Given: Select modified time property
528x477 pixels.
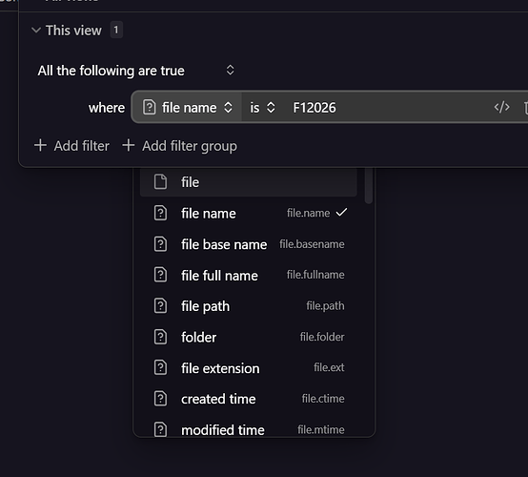Looking at the screenshot, I should [x=249, y=430].
